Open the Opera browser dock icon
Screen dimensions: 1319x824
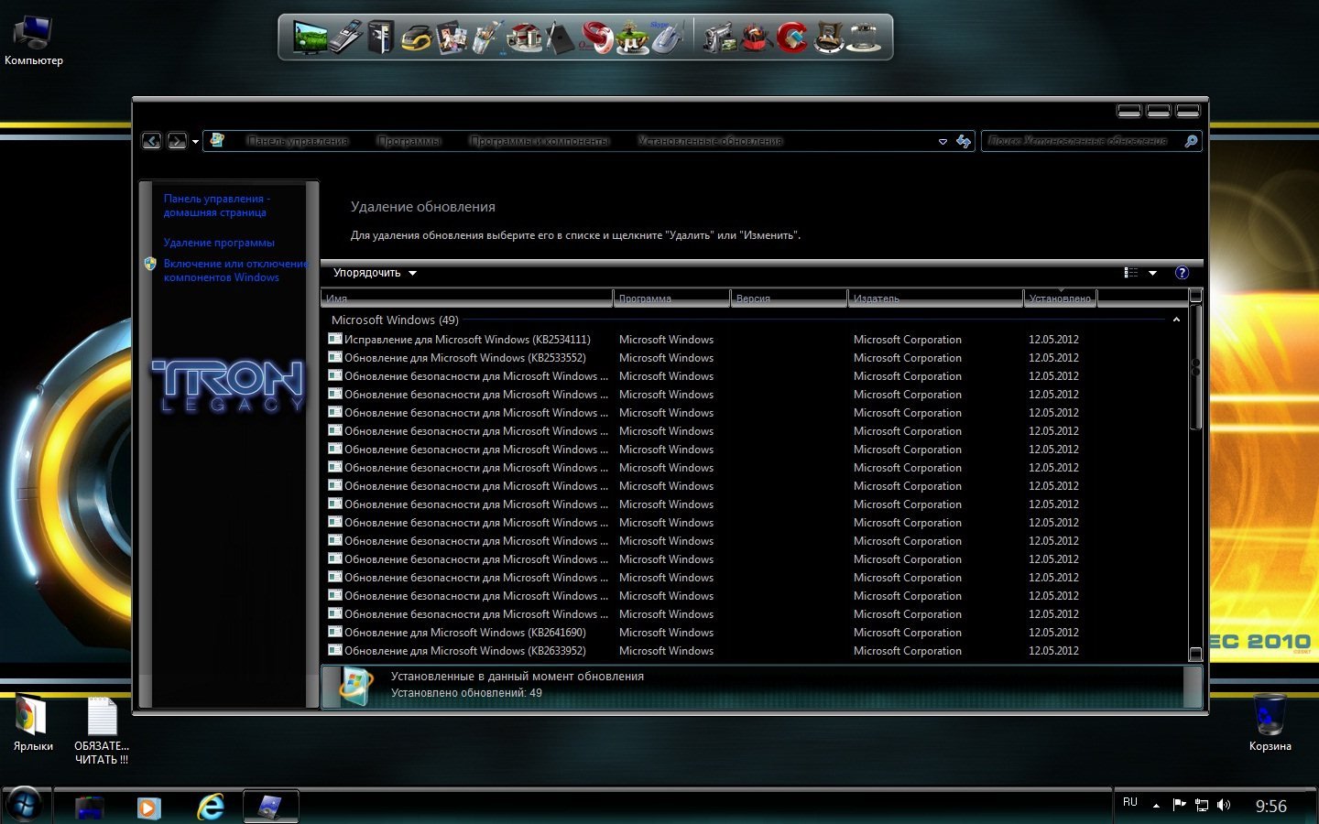coord(597,38)
